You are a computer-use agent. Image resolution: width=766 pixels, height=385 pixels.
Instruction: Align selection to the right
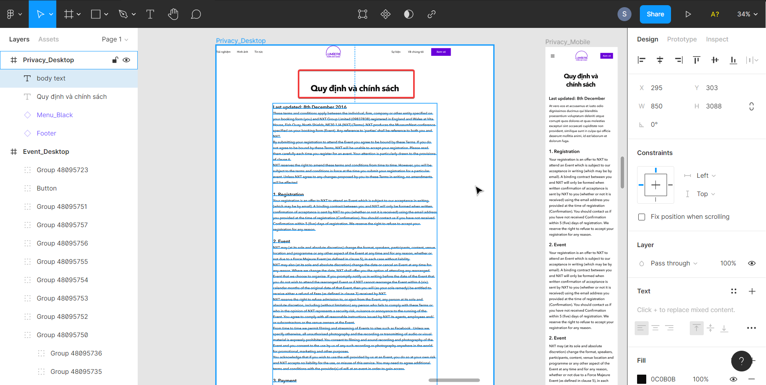(x=679, y=60)
